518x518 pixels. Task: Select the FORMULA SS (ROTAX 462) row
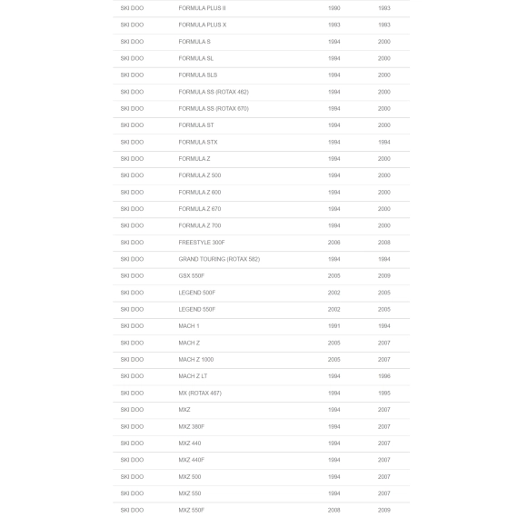(261, 92)
